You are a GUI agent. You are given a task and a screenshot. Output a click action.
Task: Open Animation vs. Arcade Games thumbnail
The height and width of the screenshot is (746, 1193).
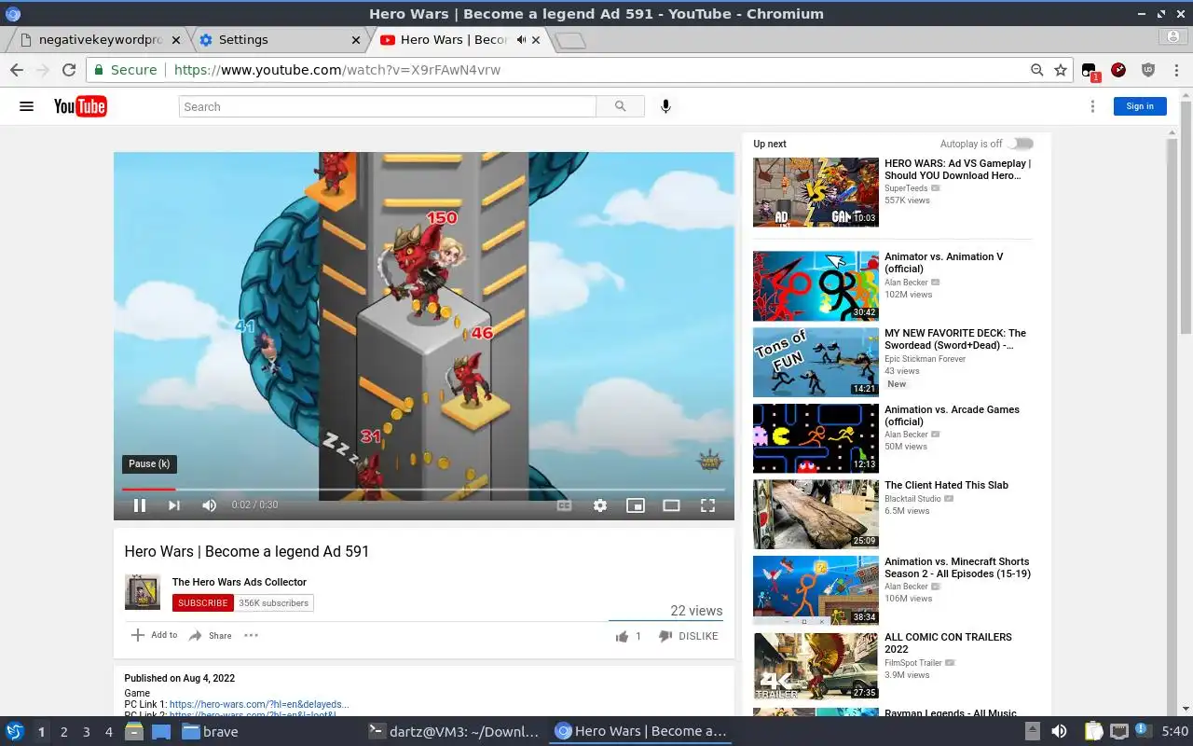click(x=816, y=438)
